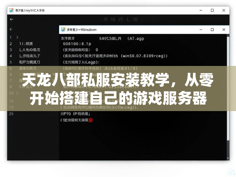Select the row on line 4 in left list

30,56
